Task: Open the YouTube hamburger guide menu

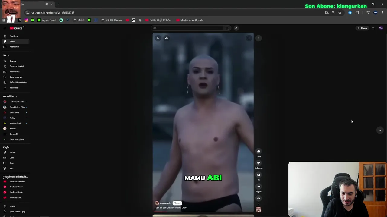Action: coord(5,28)
